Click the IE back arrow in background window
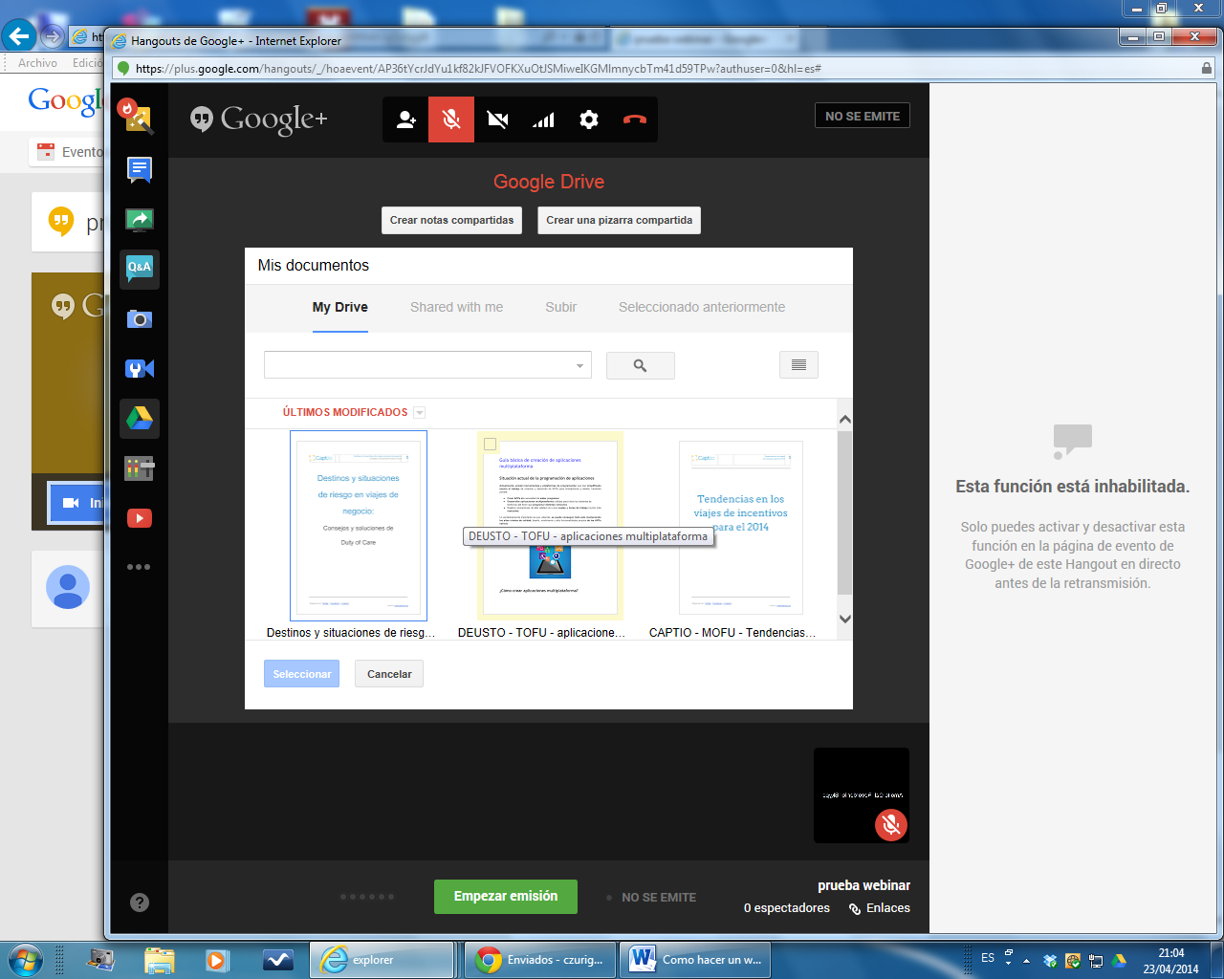The height and width of the screenshot is (979, 1224). pyautogui.click(x=19, y=36)
